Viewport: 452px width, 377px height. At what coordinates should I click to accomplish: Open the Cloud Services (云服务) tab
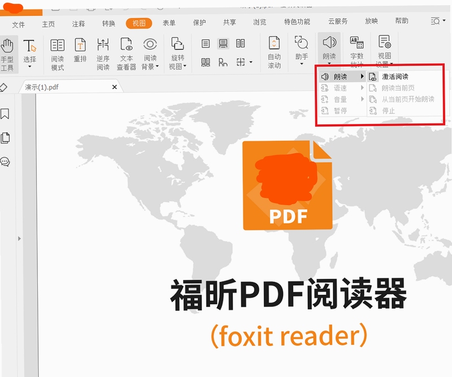[338, 21]
